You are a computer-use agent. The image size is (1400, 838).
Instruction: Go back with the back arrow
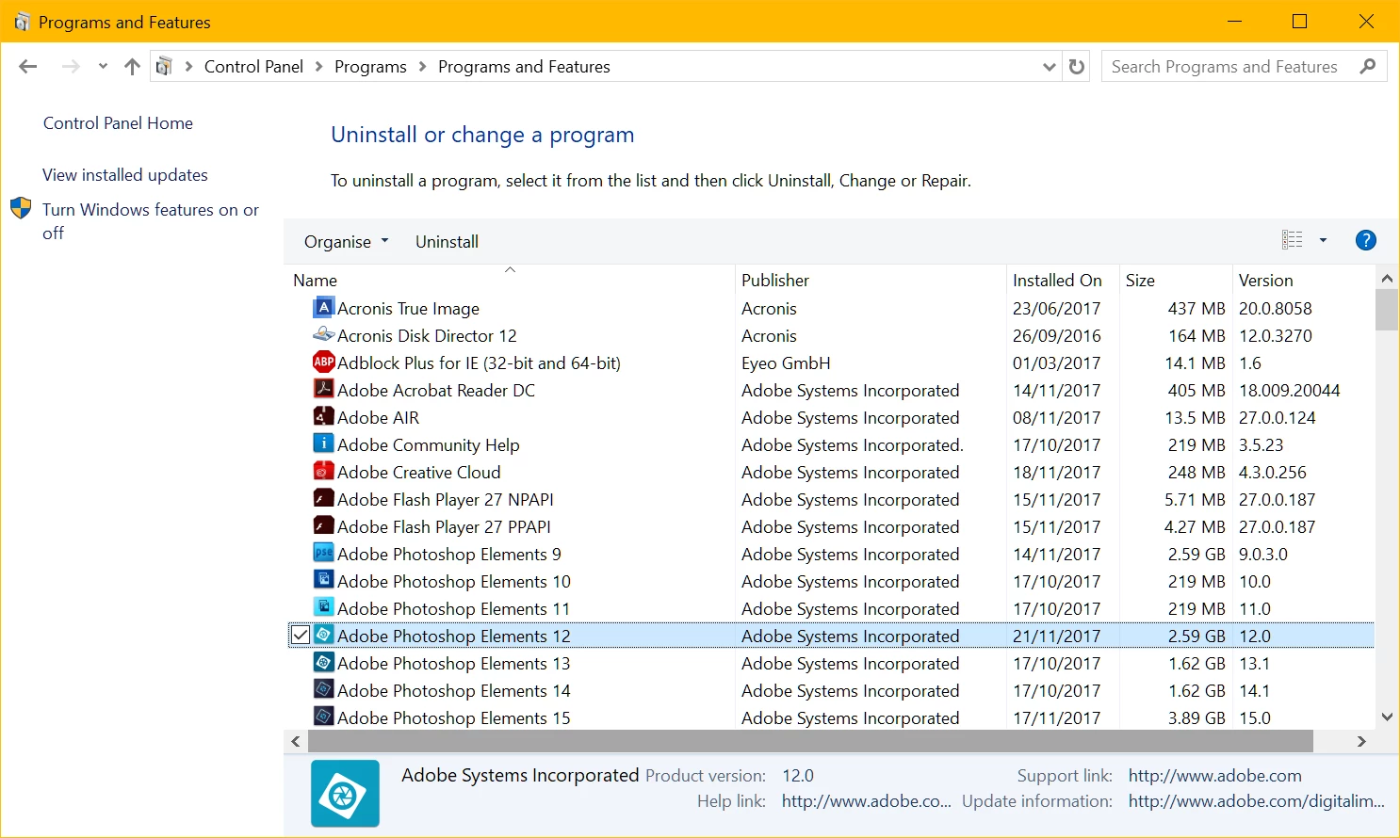pyautogui.click(x=28, y=66)
